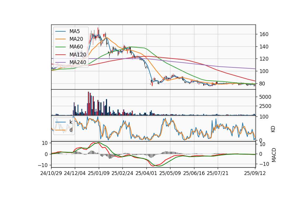Click the 25/04/01 date axis label
Viewport: 284px width, 204px height.
point(146,173)
